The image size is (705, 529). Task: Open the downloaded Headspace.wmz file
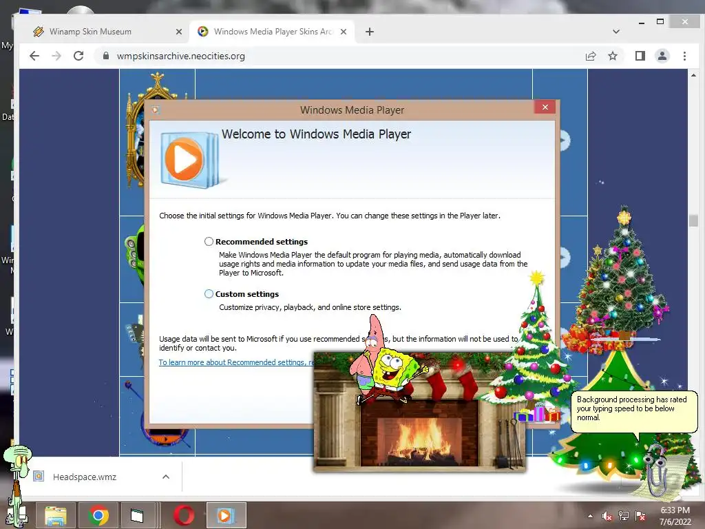click(x=85, y=477)
